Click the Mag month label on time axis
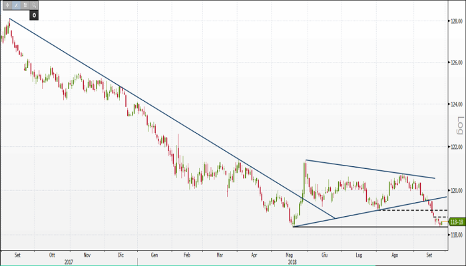Image resolution: width=466 pixels, height=266 pixels. [x=290, y=253]
